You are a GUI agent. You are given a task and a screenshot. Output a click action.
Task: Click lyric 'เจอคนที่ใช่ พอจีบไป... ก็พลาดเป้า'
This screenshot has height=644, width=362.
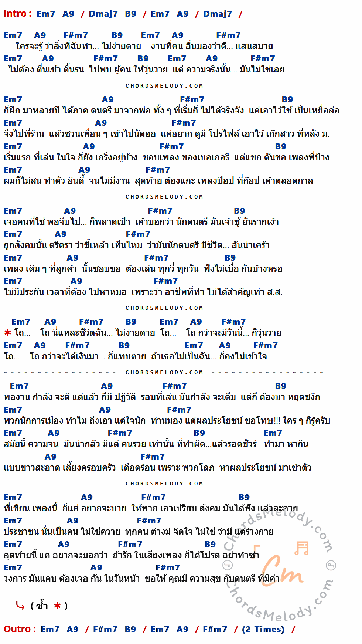(x=67, y=222)
